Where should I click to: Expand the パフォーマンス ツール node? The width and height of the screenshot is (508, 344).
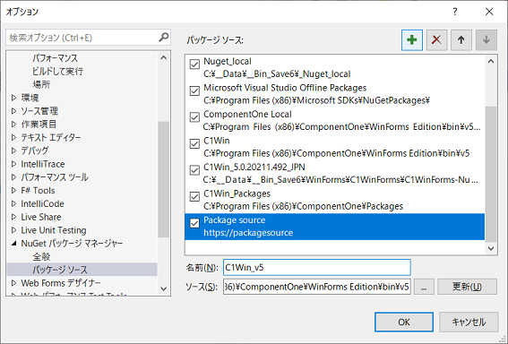tap(14, 177)
